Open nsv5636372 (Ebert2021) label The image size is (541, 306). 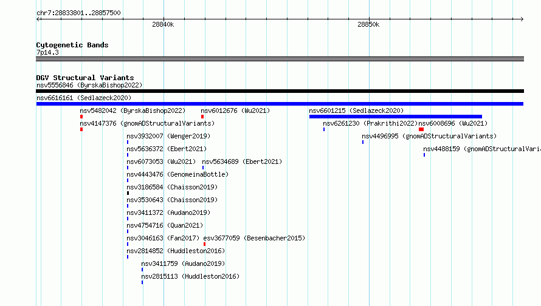(167, 149)
